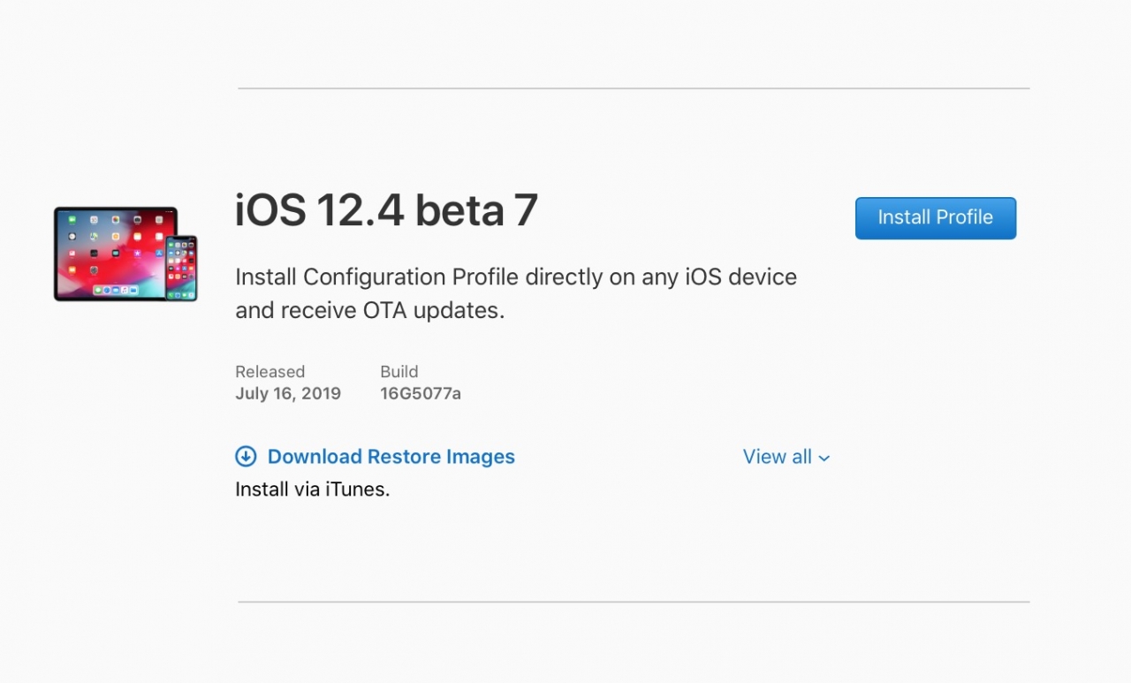
Task: Select the build number 16G5077a
Action: [x=421, y=394]
